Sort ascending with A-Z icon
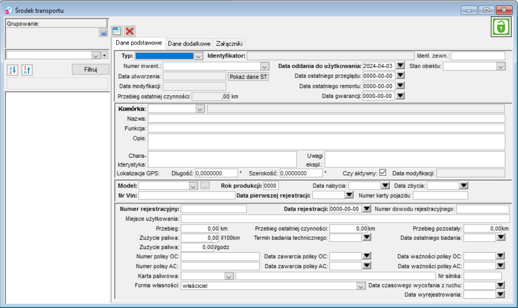 click(13, 70)
